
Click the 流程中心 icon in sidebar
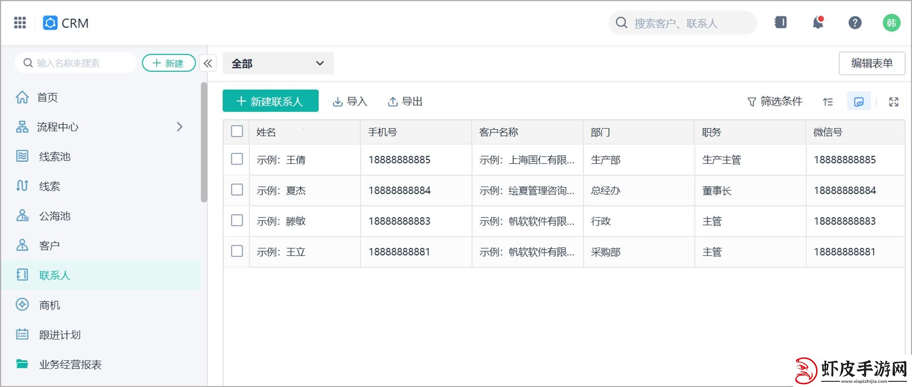point(22,127)
